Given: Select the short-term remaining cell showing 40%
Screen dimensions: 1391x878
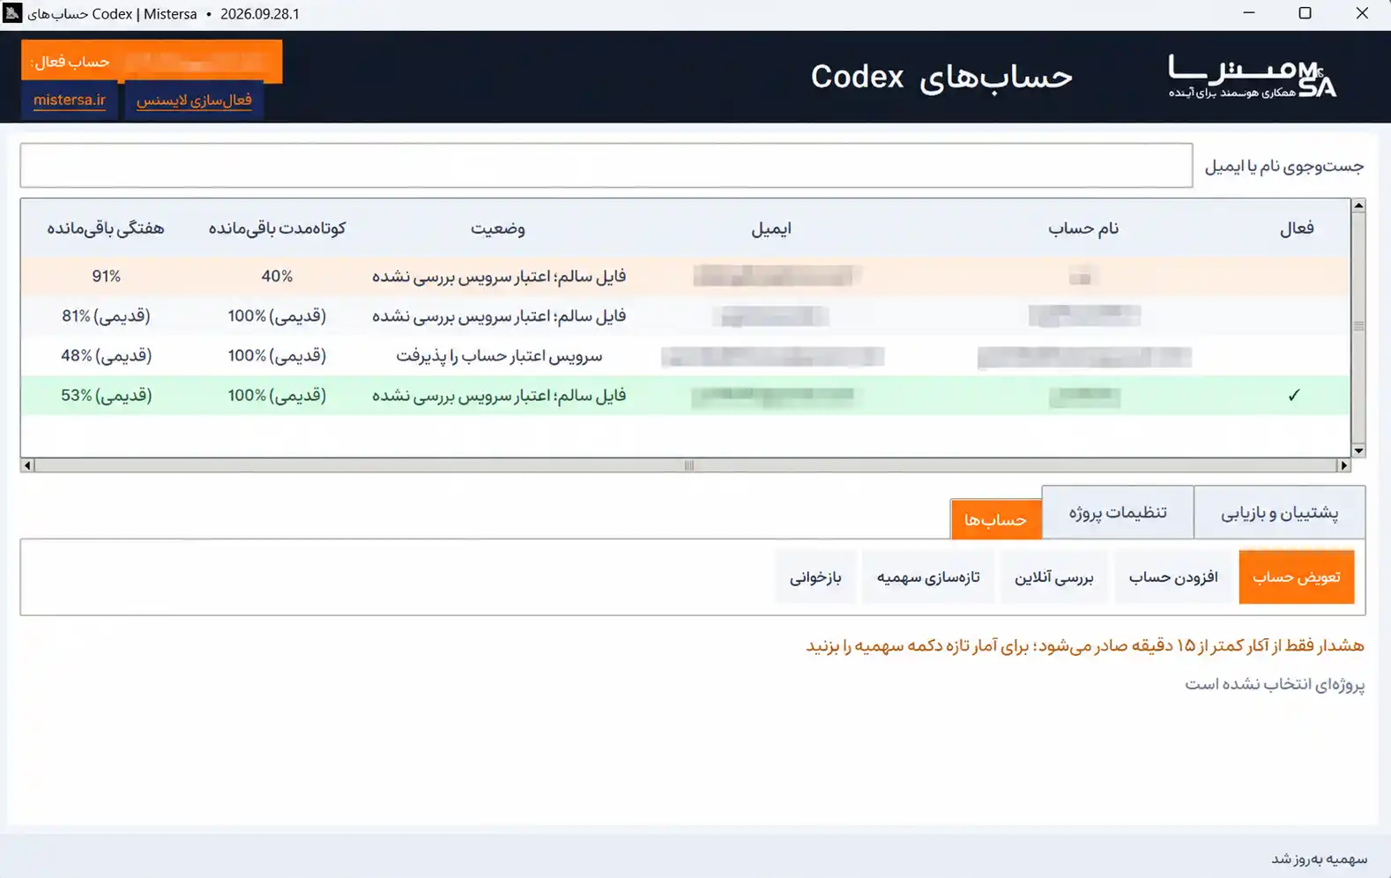Looking at the screenshot, I should click(x=277, y=277).
